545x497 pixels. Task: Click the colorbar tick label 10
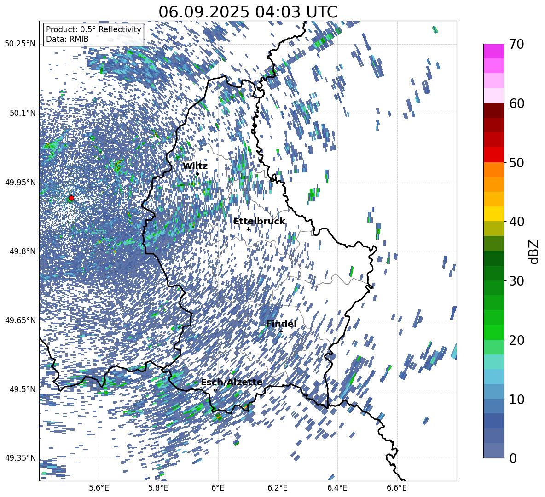pos(517,399)
